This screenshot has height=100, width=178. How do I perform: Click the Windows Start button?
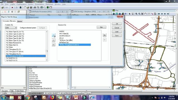tap(3, 97)
